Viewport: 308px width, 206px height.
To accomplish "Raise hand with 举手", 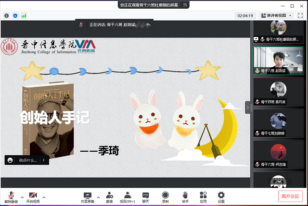I will pyautogui.click(x=185, y=197).
